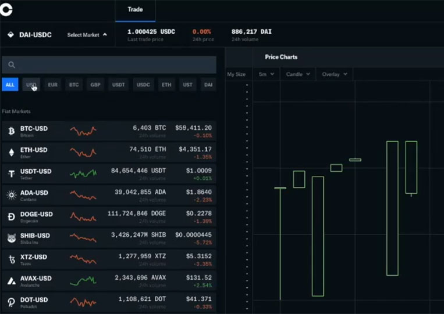Click the $131.52 AVAX price
The width and height of the screenshot is (444, 314).
click(199, 277)
